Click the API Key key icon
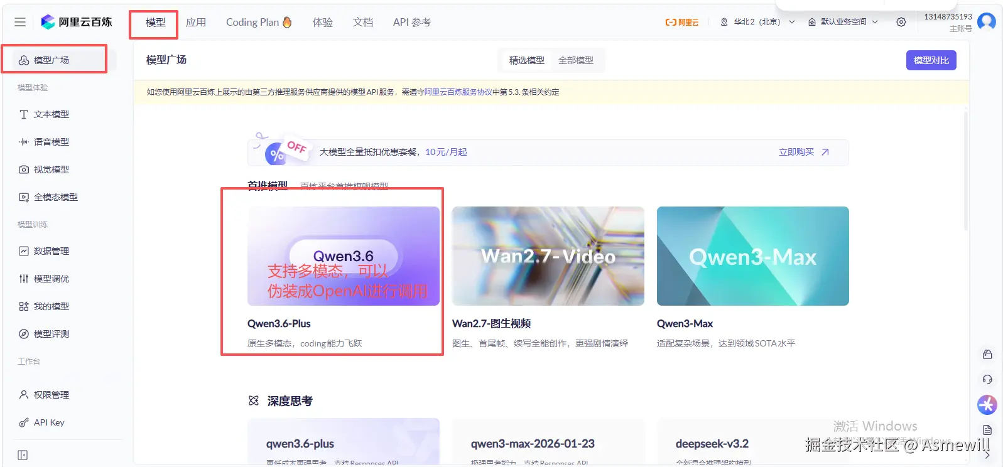Image resolution: width=1003 pixels, height=467 pixels. tap(24, 422)
